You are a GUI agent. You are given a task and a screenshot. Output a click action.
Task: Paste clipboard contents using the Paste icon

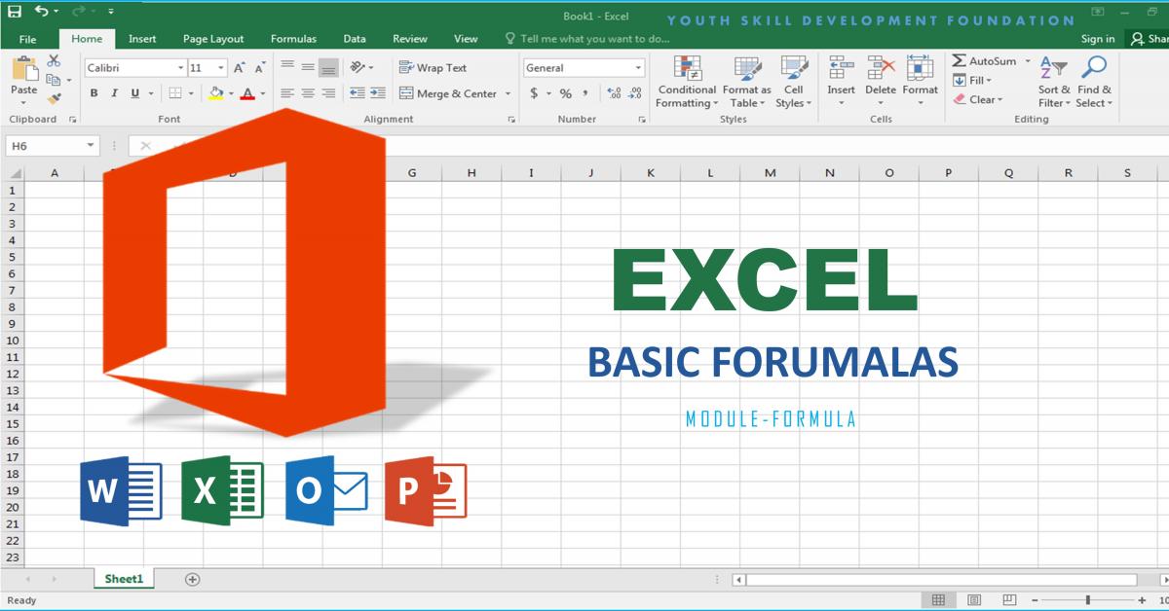[24, 69]
